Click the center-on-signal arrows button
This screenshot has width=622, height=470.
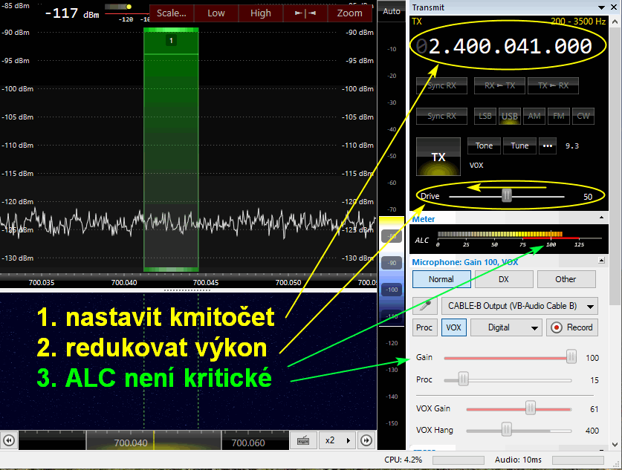click(x=305, y=13)
